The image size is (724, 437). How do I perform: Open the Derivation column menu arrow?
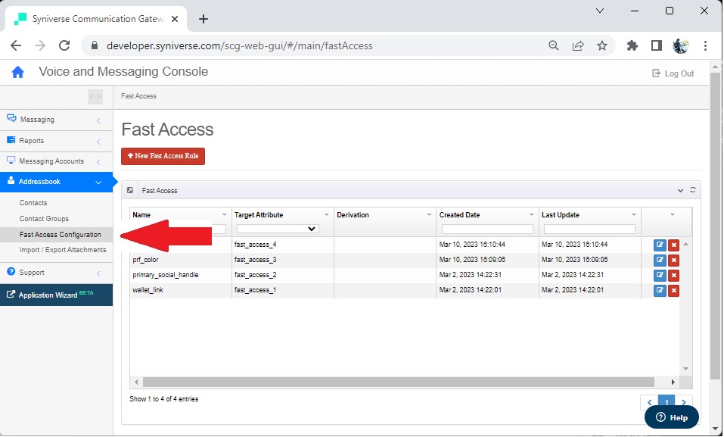429,214
